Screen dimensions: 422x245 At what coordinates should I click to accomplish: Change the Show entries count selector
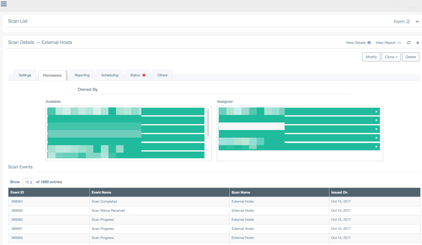[x=28, y=182]
